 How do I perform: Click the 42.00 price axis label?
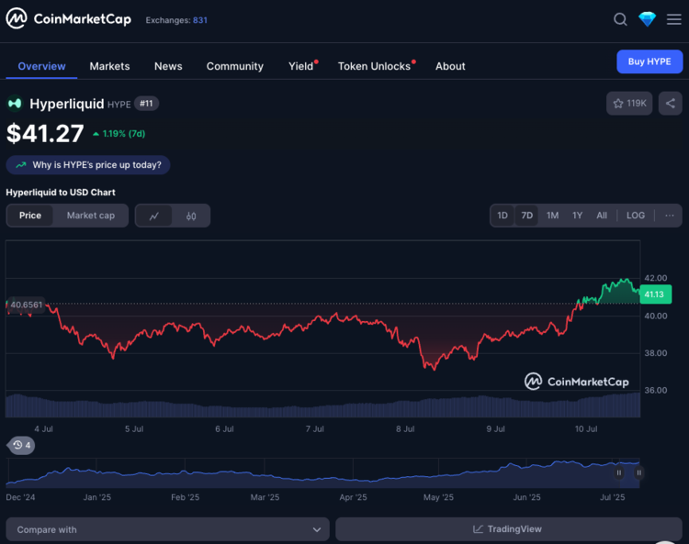pos(656,278)
